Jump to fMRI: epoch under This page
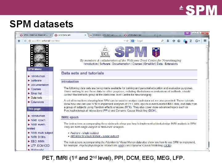Screen dimensions: 222x166 coord(38,120)
